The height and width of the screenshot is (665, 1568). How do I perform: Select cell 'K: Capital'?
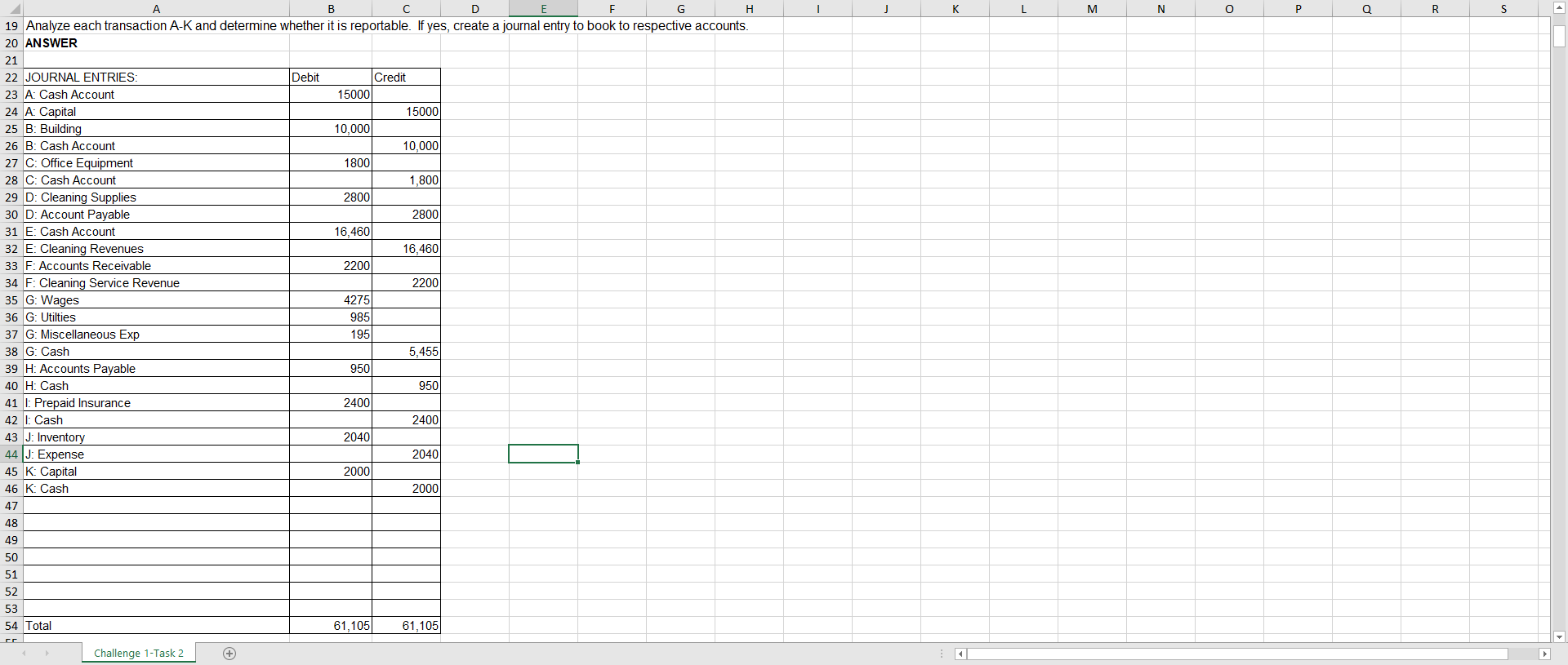(156, 471)
